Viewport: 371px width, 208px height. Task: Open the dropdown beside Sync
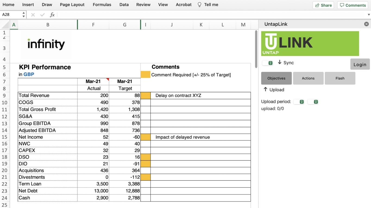[268, 63]
